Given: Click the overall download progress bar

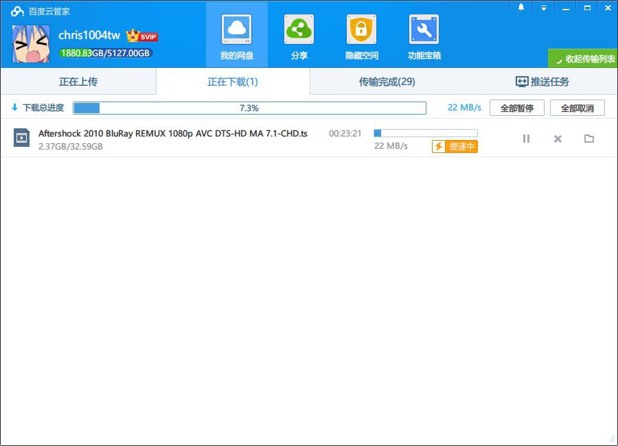Looking at the screenshot, I should (249, 108).
